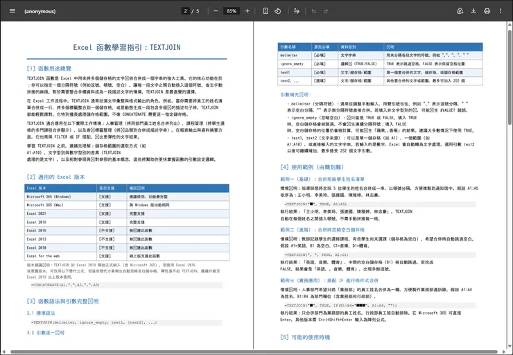
Task: Click the 'delimiter' argument table cell
Action: click(x=295, y=55)
